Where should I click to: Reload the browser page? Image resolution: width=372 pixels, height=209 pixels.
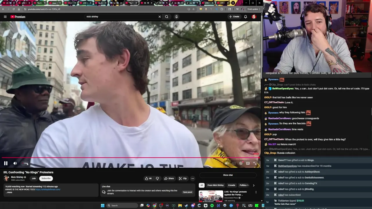[x=14, y=9]
